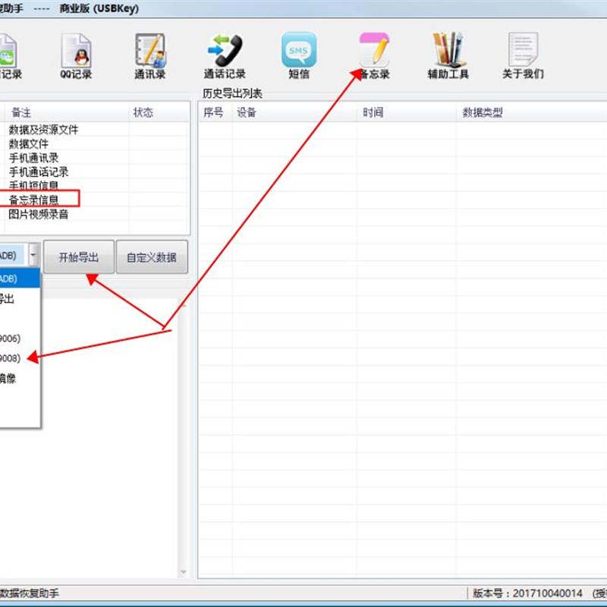The width and height of the screenshot is (607, 607).
Task: Click the 开始导出 button
Action: (79, 257)
